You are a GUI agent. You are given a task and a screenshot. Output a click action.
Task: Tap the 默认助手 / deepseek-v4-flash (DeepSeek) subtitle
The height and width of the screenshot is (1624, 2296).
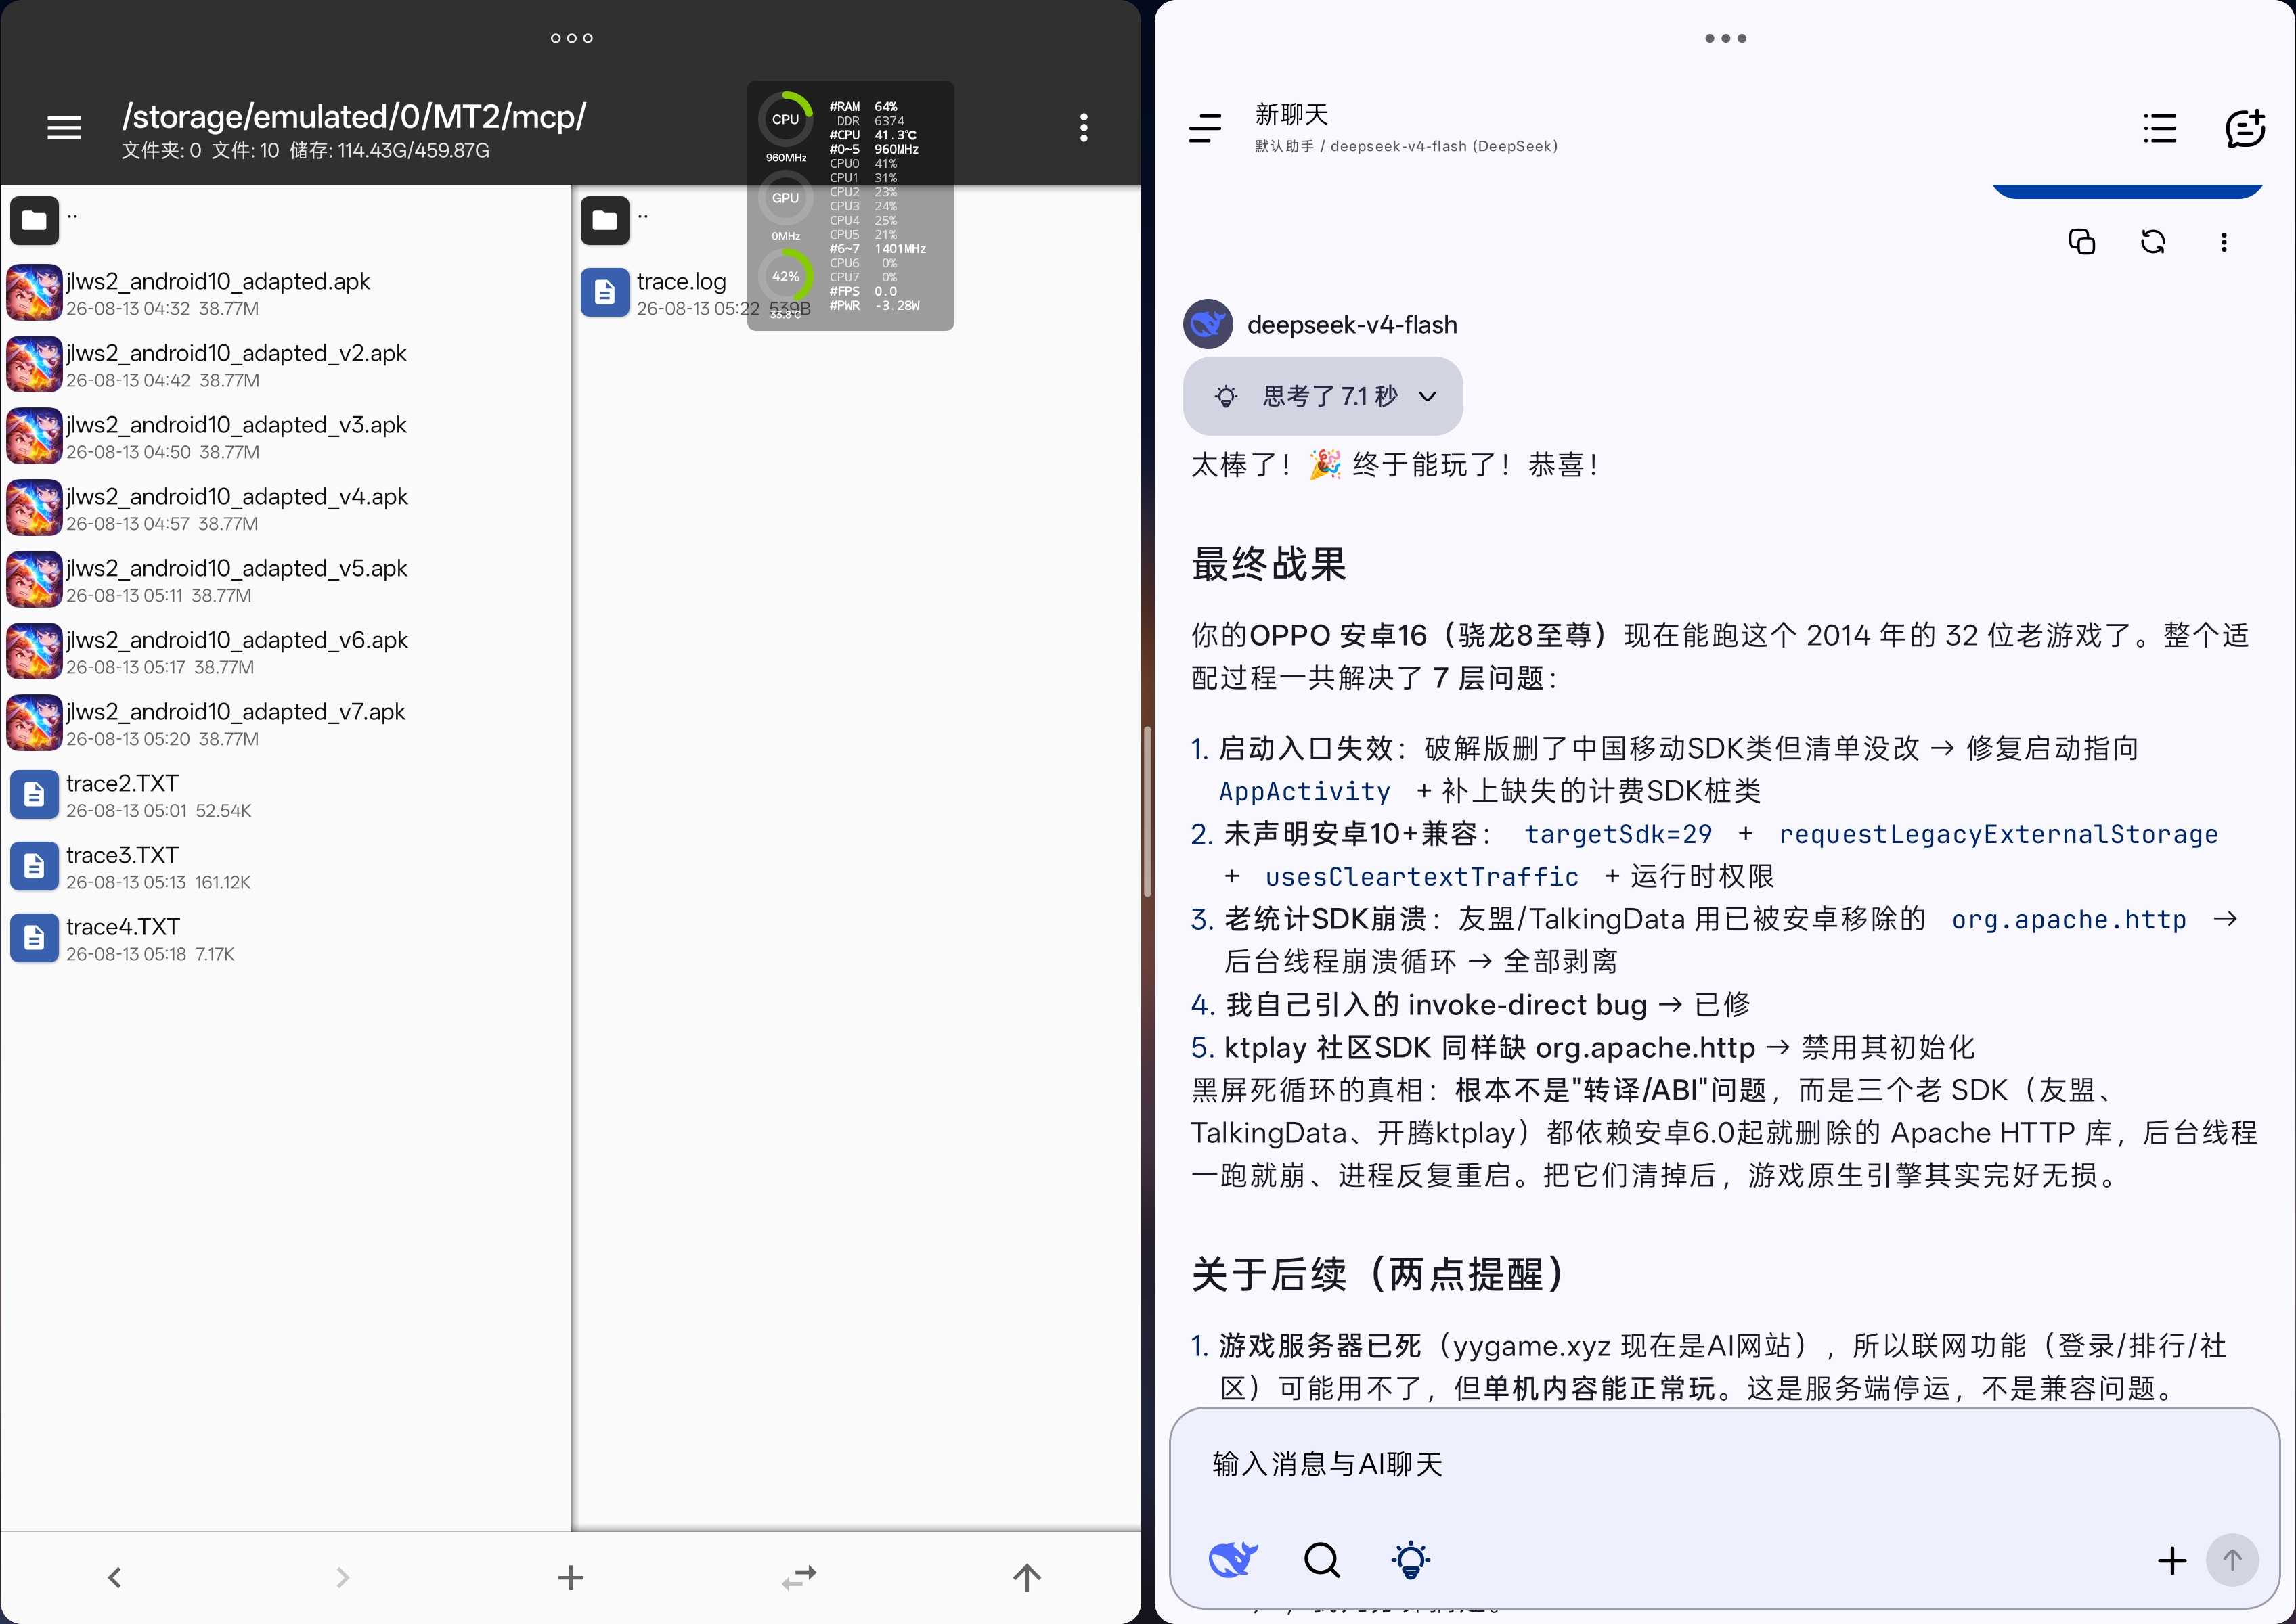pyautogui.click(x=1407, y=146)
